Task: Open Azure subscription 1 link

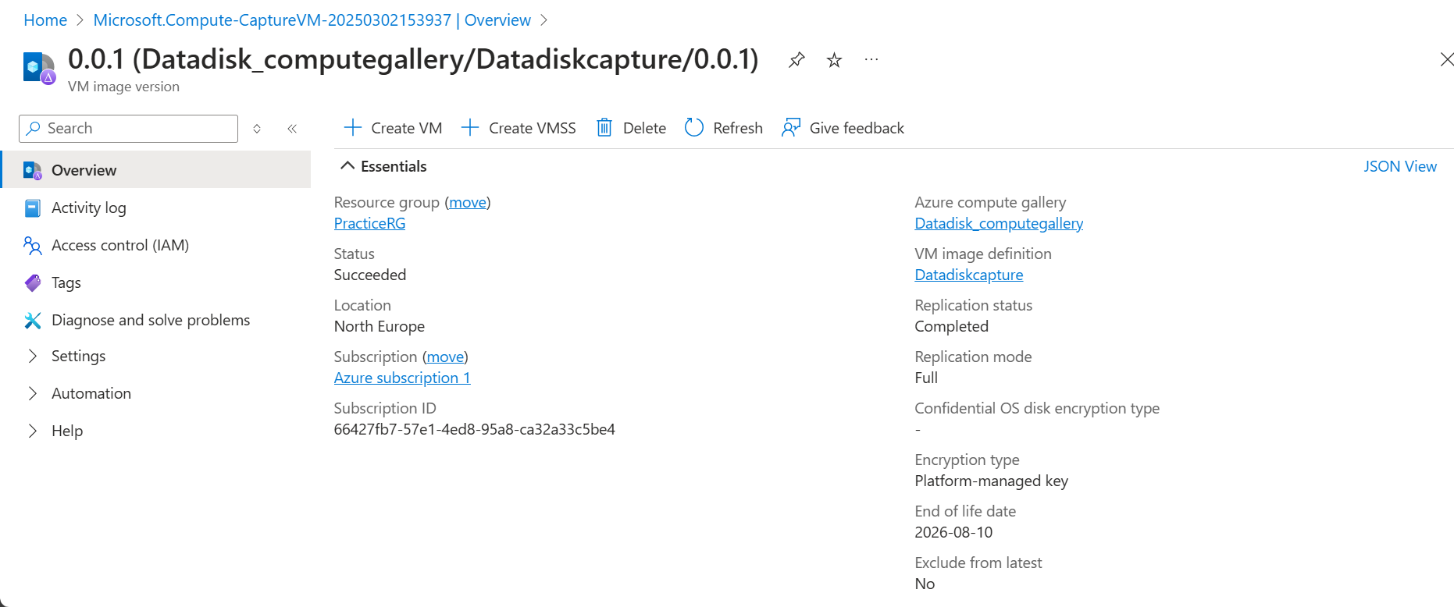Action: (402, 378)
